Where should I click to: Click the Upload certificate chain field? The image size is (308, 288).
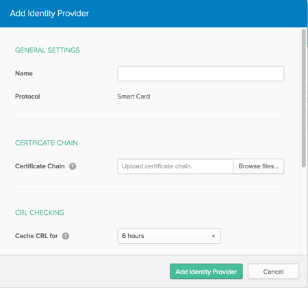pos(175,166)
